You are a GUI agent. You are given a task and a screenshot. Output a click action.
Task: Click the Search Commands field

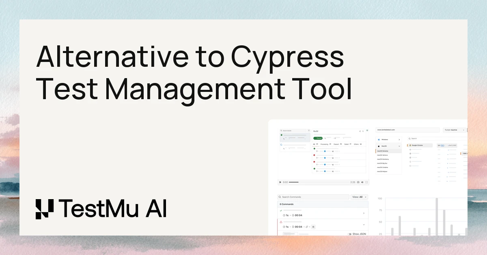pyautogui.click(x=313, y=197)
